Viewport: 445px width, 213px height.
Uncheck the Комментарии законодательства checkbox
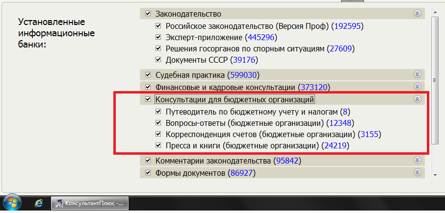[x=148, y=161]
